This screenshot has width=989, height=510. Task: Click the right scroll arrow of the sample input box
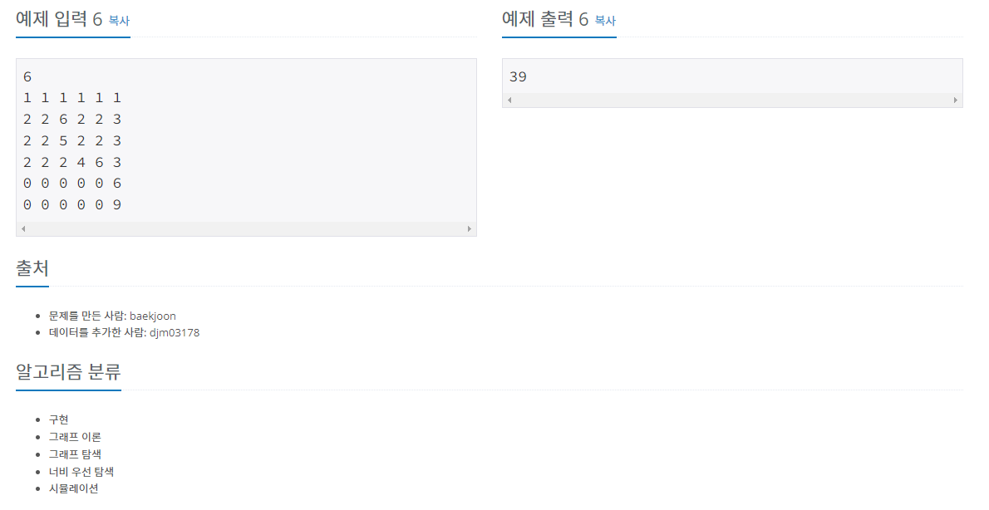tap(470, 228)
